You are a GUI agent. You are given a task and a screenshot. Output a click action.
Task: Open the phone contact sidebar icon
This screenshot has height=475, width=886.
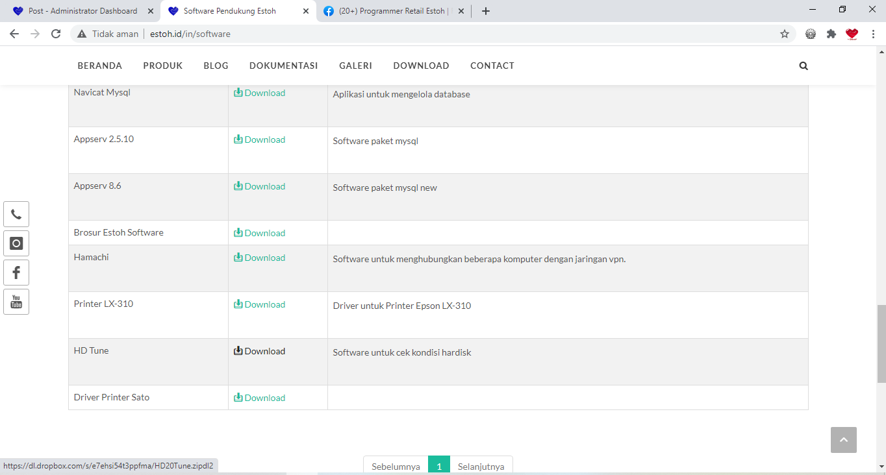click(x=16, y=214)
